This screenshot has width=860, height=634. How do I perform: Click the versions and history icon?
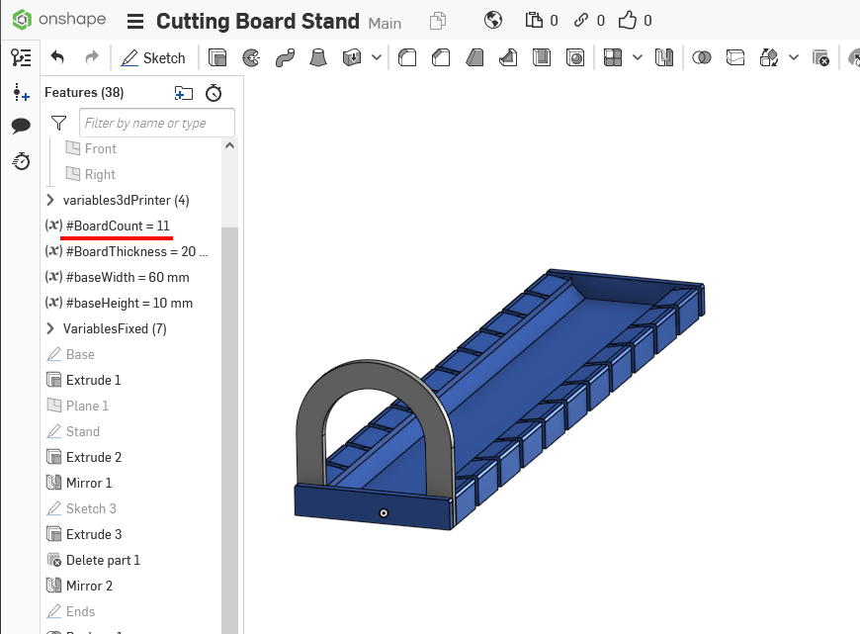pyautogui.click(x=438, y=21)
